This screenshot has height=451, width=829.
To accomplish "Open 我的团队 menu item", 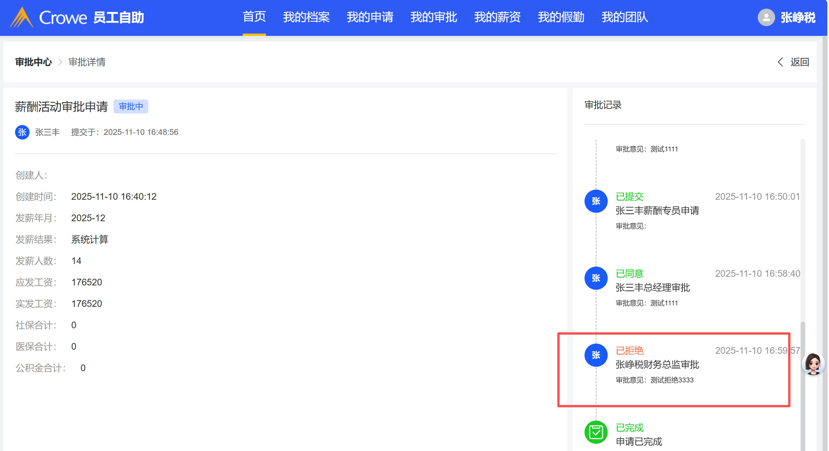I will [625, 17].
